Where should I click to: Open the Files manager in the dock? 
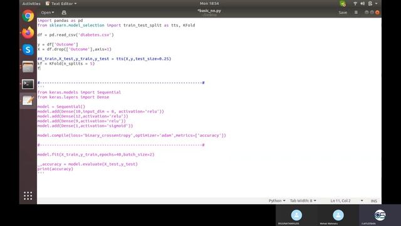[28, 67]
